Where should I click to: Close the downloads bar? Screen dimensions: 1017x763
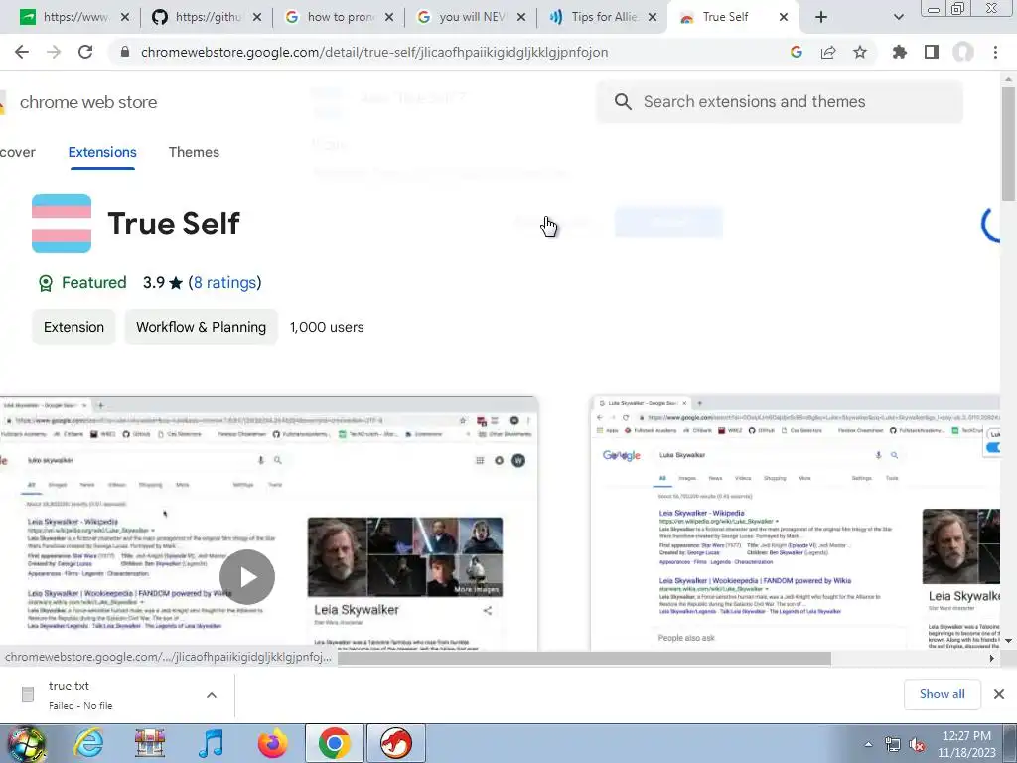tap(999, 694)
